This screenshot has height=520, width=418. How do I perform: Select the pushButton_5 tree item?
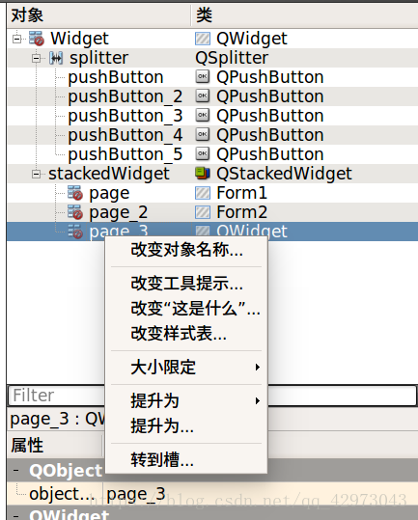125,154
